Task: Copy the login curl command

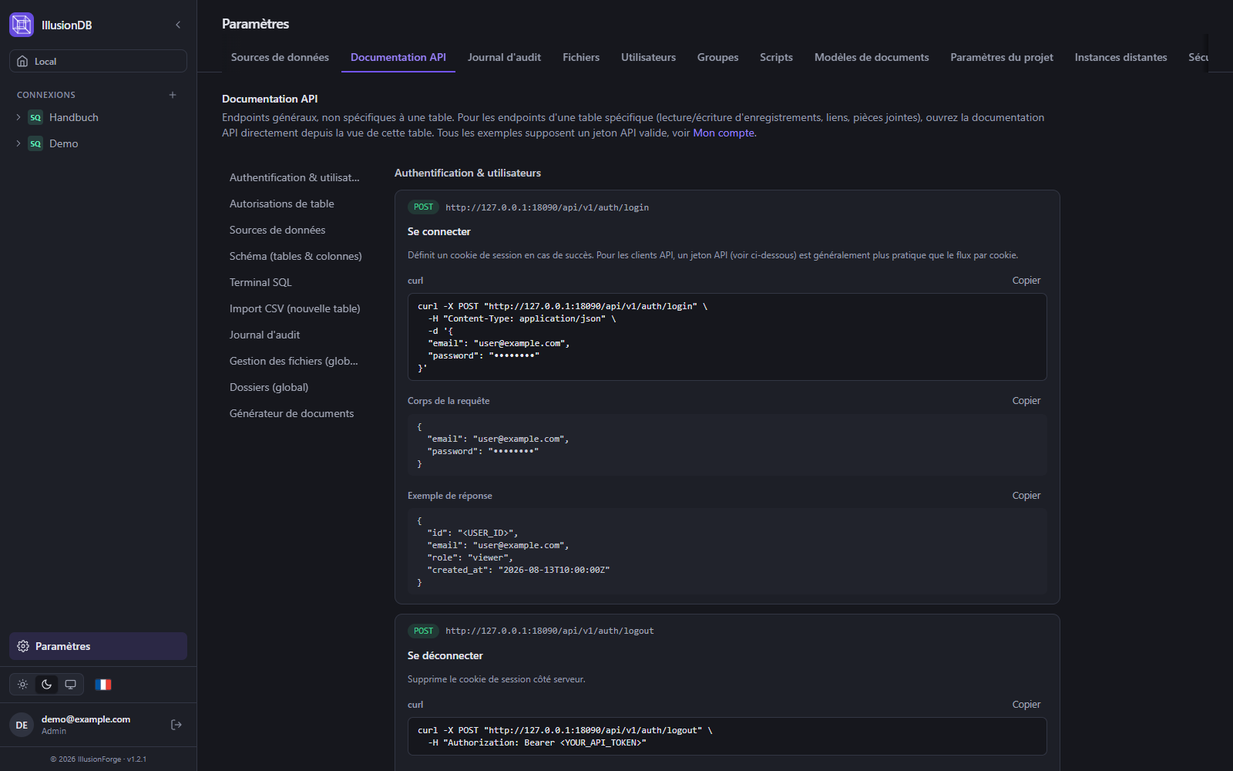Action: point(1026,281)
